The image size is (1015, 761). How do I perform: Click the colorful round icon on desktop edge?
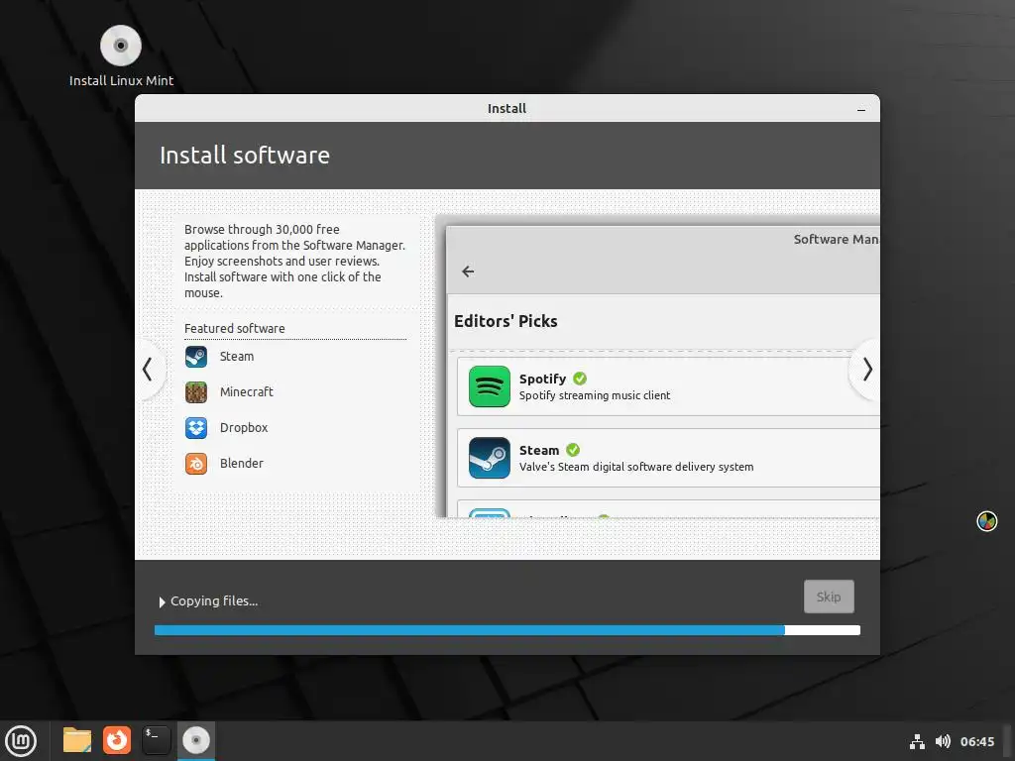click(986, 521)
